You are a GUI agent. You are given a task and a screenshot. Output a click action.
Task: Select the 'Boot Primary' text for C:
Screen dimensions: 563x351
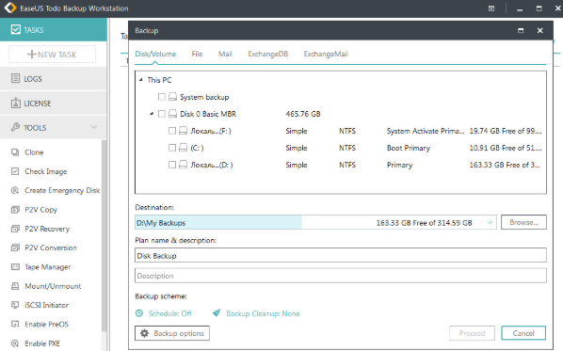tap(409, 148)
